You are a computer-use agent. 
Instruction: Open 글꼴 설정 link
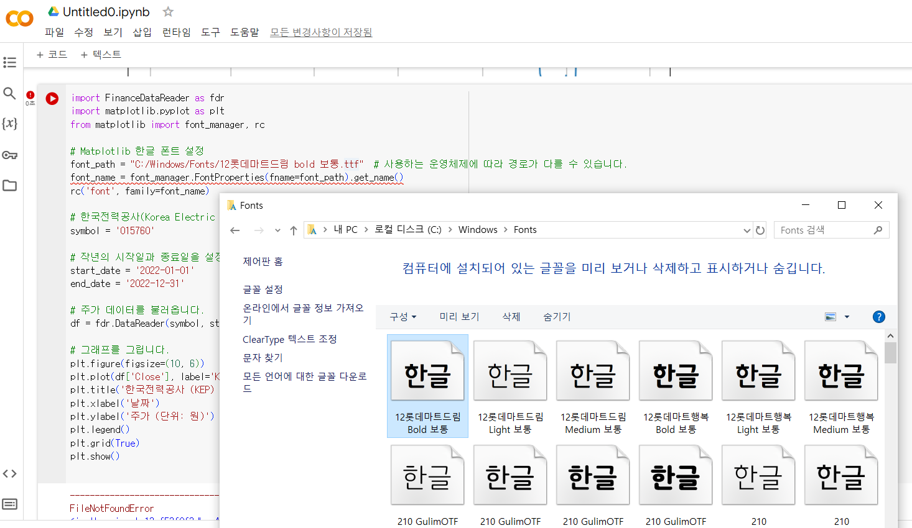click(263, 289)
